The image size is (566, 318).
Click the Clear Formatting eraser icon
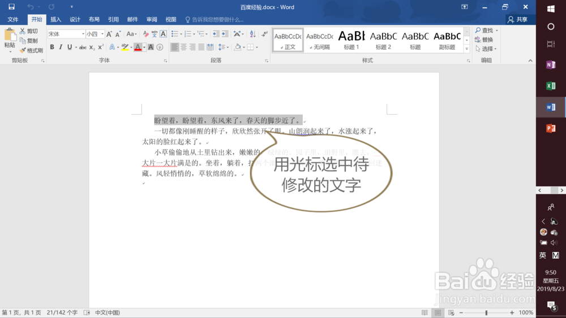[x=146, y=34]
